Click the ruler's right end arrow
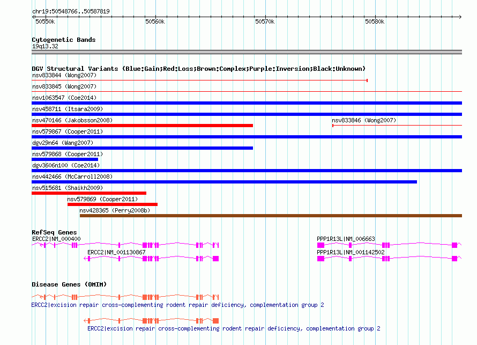The image size is (477, 345). pos(460,17)
